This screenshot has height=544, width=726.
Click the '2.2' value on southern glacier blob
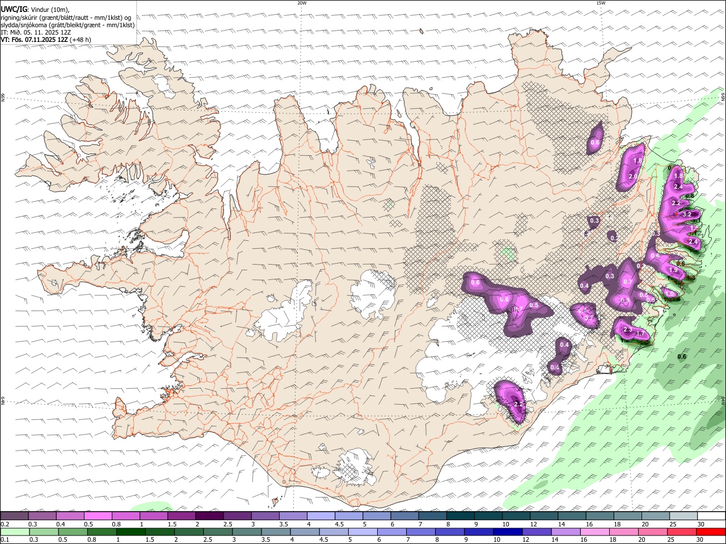coord(518,404)
